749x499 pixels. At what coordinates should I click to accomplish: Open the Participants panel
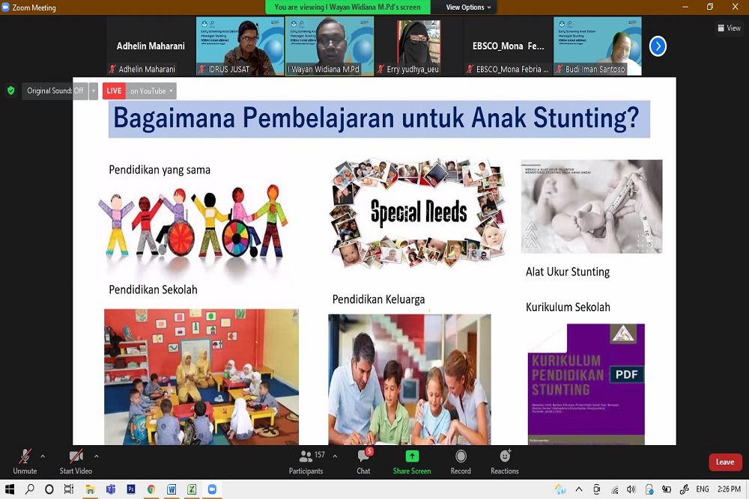[x=306, y=462]
